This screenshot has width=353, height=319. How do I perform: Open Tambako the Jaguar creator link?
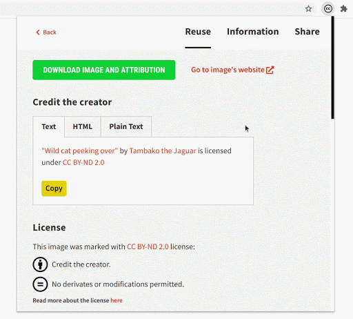click(x=163, y=151)
